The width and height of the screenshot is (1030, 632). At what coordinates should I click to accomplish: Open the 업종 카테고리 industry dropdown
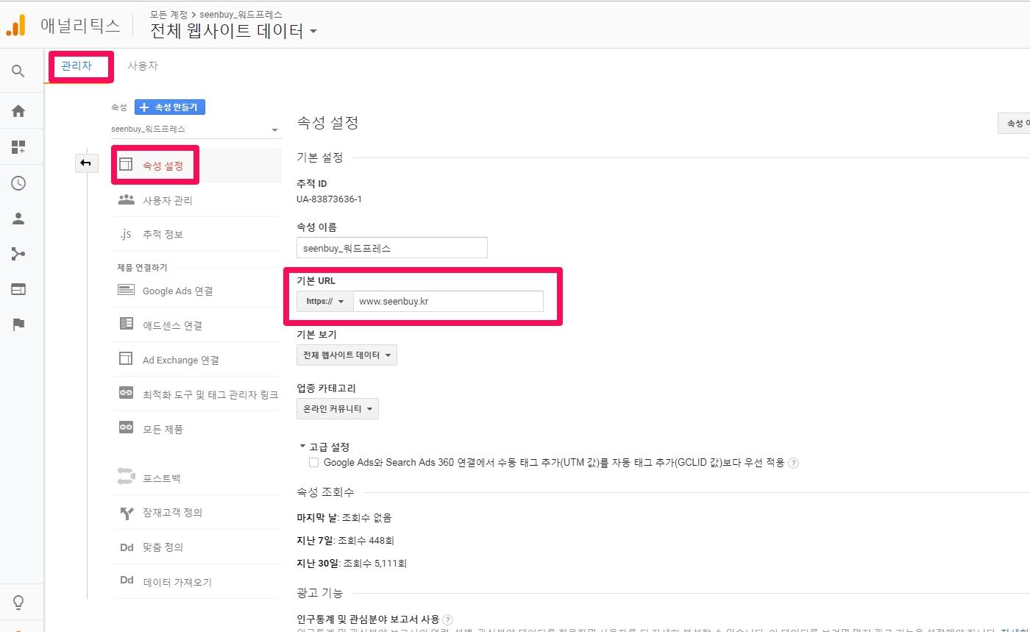(338, 409)
